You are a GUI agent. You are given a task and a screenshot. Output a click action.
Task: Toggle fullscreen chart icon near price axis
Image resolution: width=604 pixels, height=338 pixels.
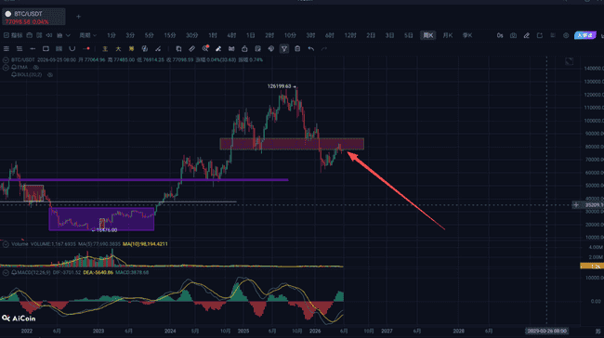pyautogui.click(x=569, y=61)
